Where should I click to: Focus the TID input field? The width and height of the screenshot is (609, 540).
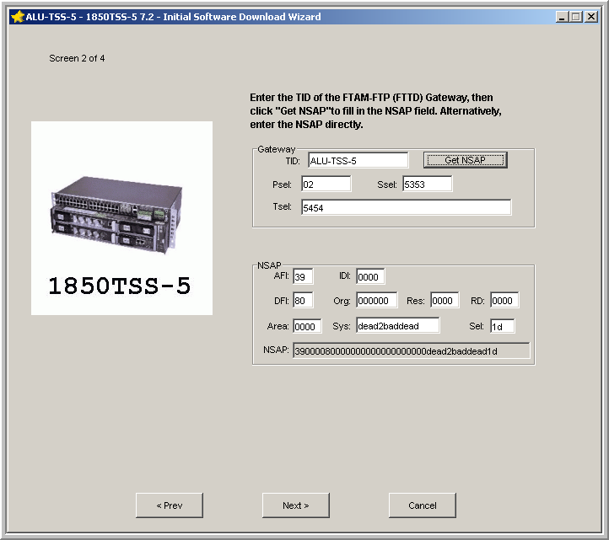(358, 160)
